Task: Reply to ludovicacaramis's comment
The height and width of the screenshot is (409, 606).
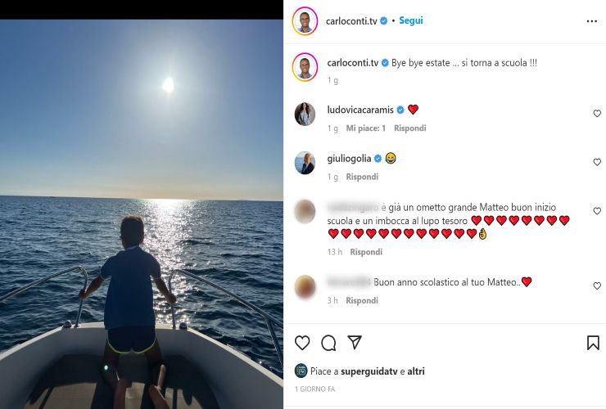Action: [409, 128]
